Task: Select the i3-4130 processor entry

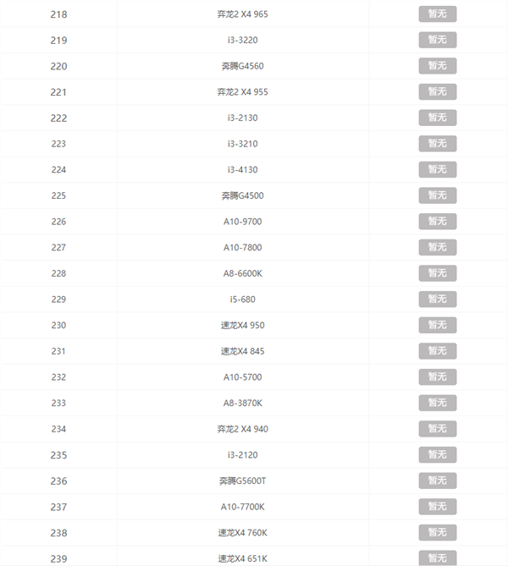Action: coord(242,169)
